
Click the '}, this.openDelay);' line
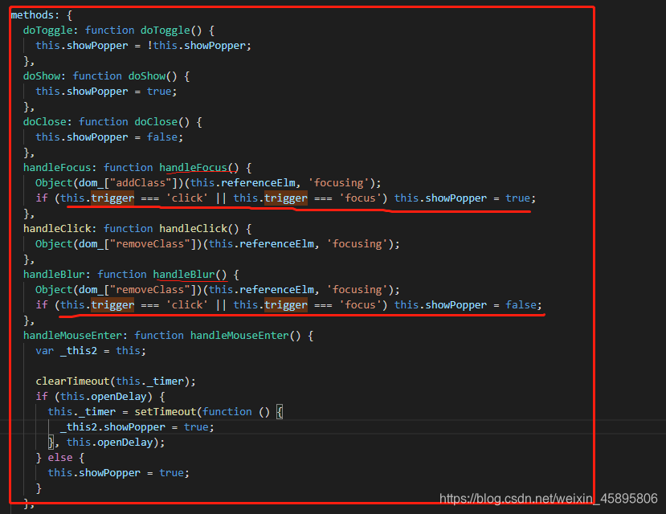106,443
